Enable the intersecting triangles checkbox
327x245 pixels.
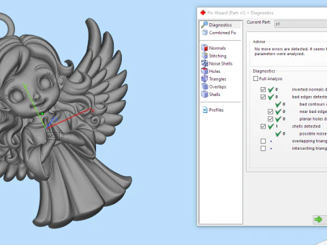tap(263, 148)
